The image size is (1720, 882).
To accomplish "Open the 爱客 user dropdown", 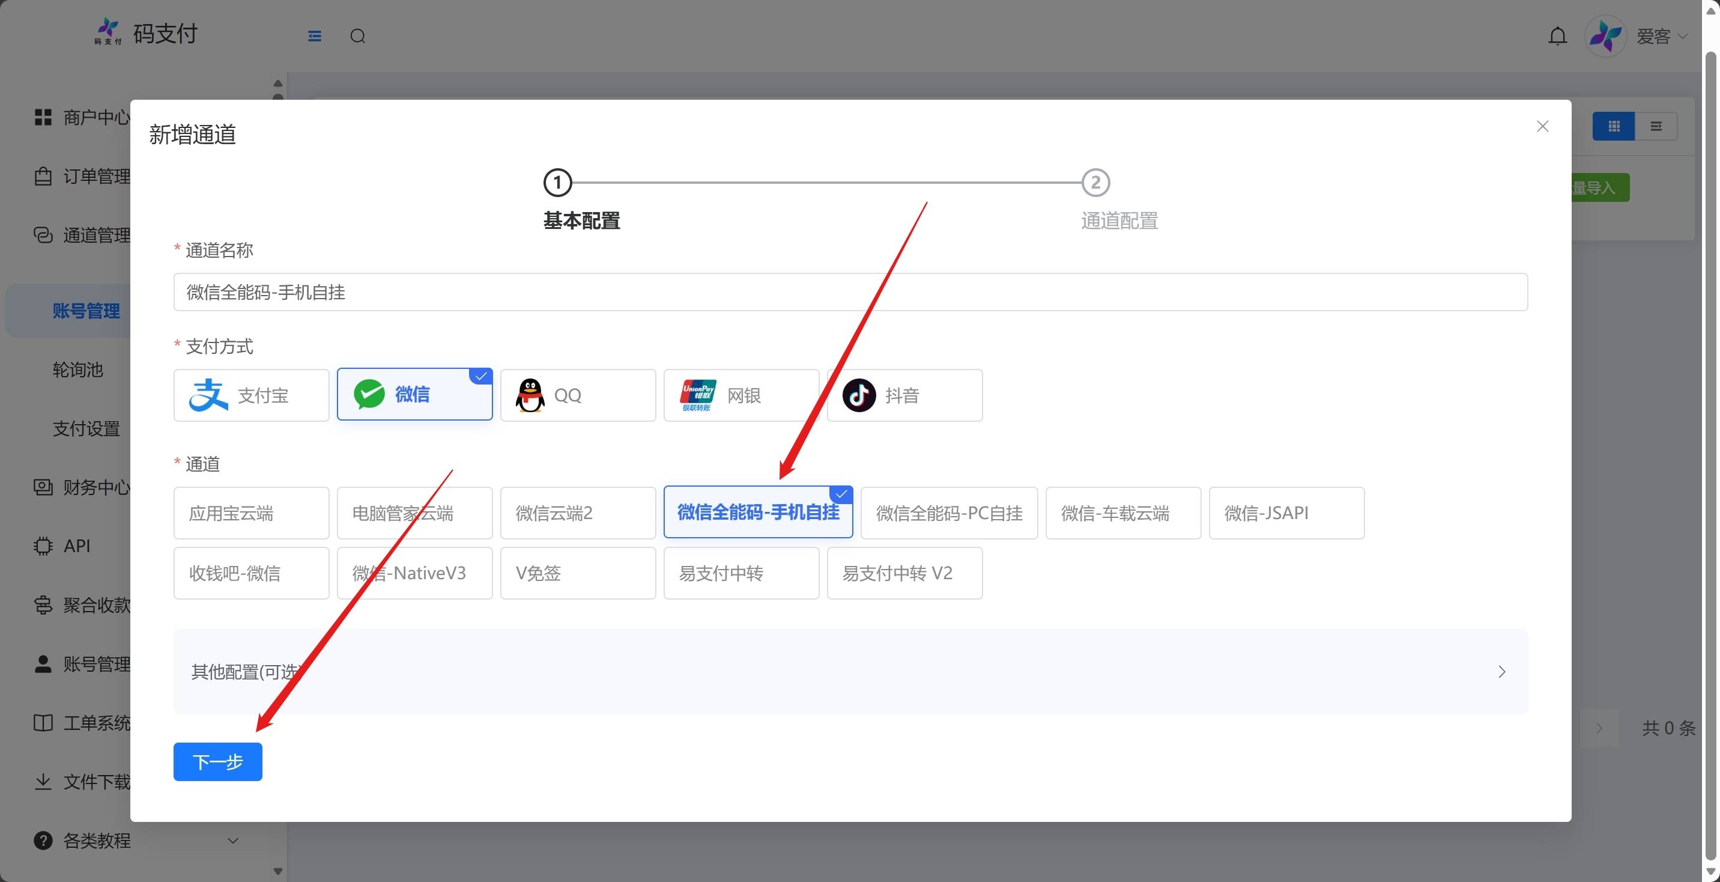I will pyautogui.click(x=1662, y=36).
